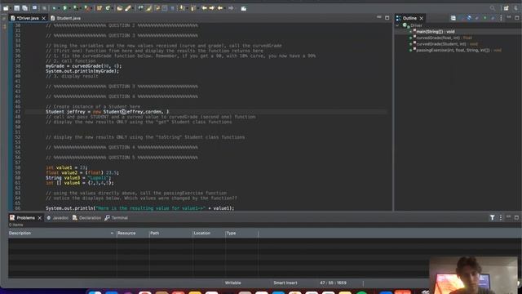The image size is (522, 294).
Task: Toggle Hide Fields in Outline toolbar
Action: (x=469, y=18)
